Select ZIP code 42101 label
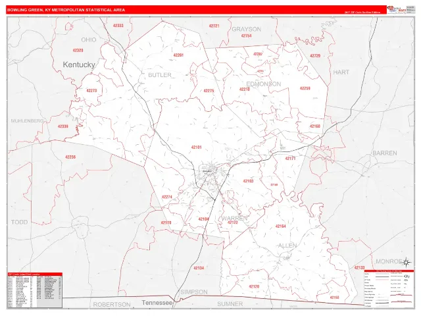The image size is (421, 316). click(x=196, y=147)
